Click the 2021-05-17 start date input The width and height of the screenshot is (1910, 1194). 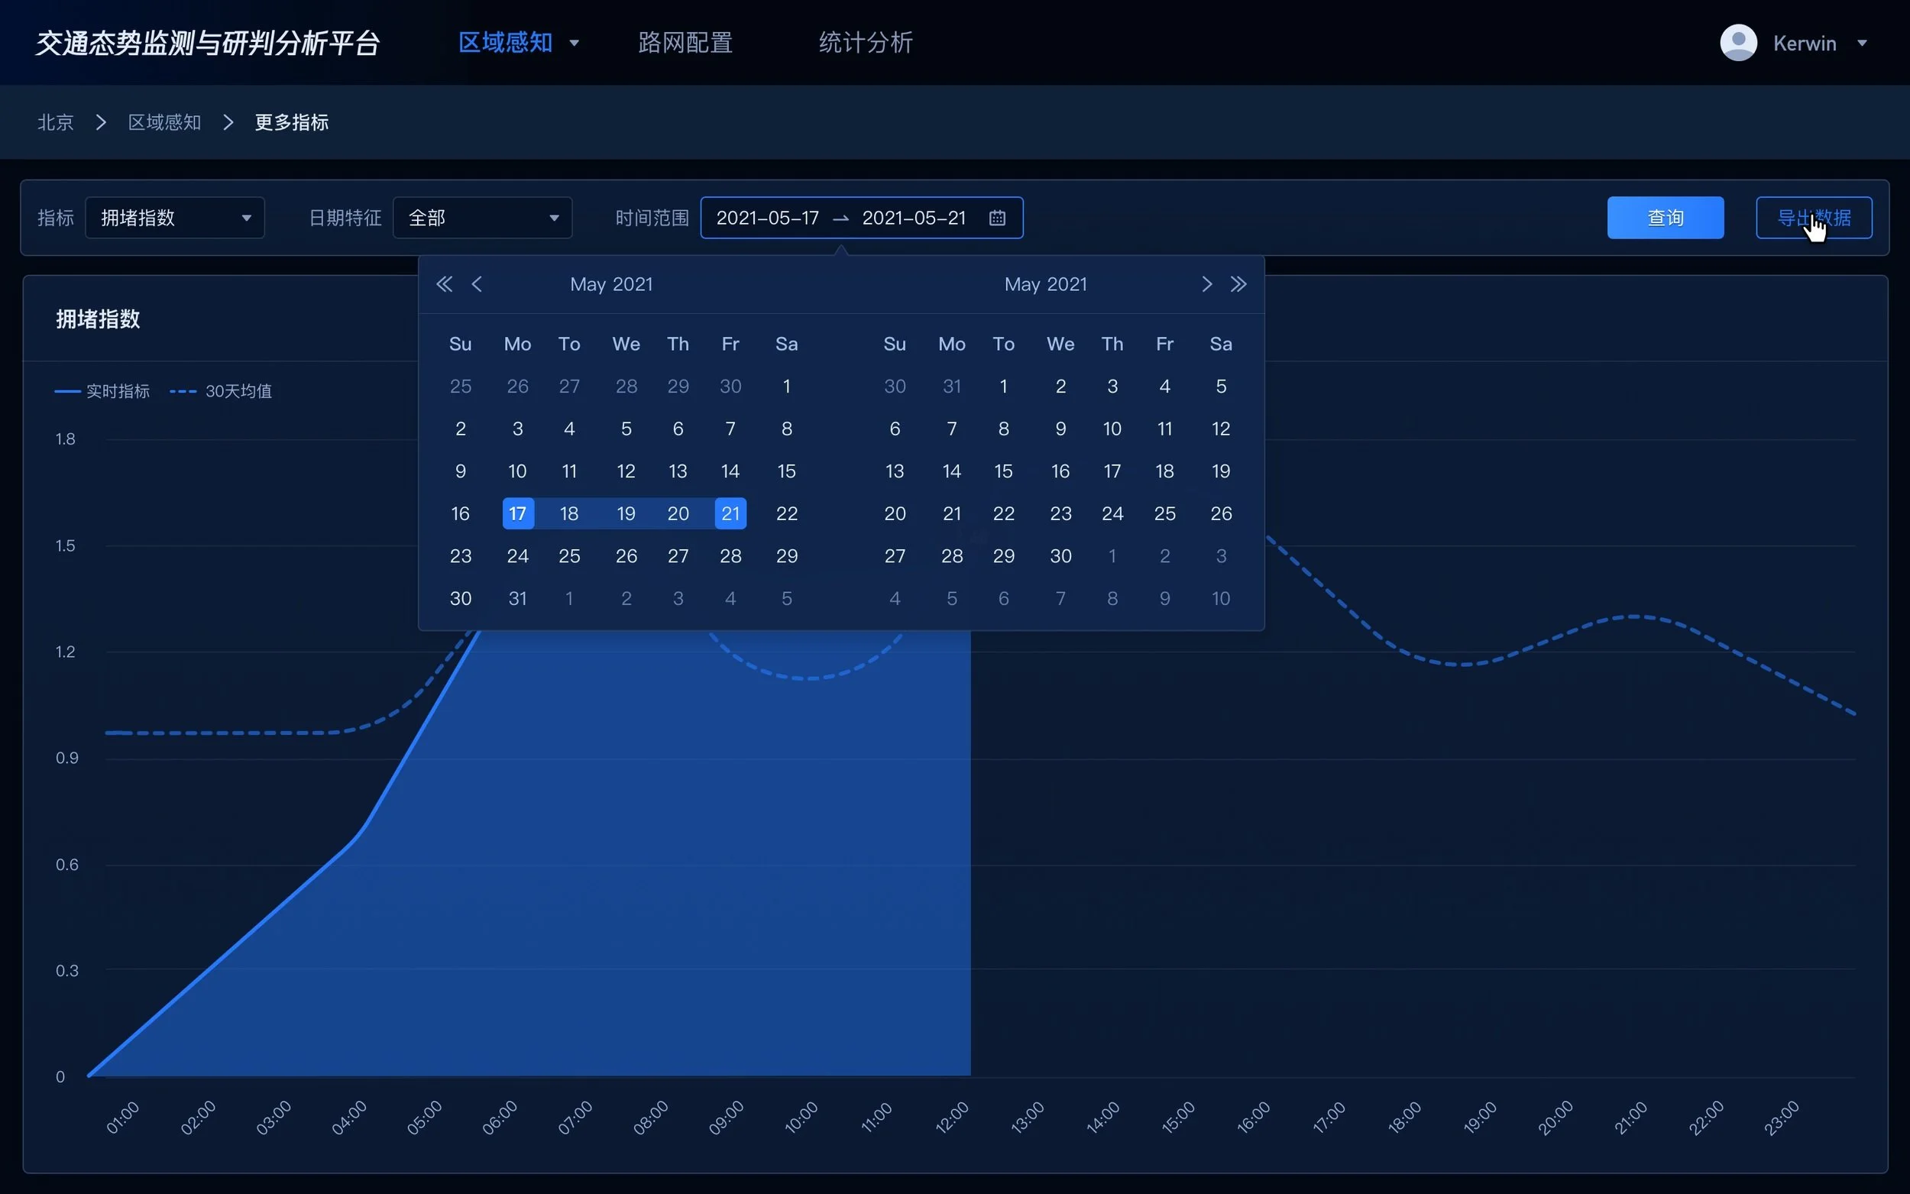click(767, 218)
